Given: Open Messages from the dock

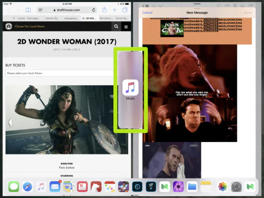Looking at the screenshot, I should point(14,187).
